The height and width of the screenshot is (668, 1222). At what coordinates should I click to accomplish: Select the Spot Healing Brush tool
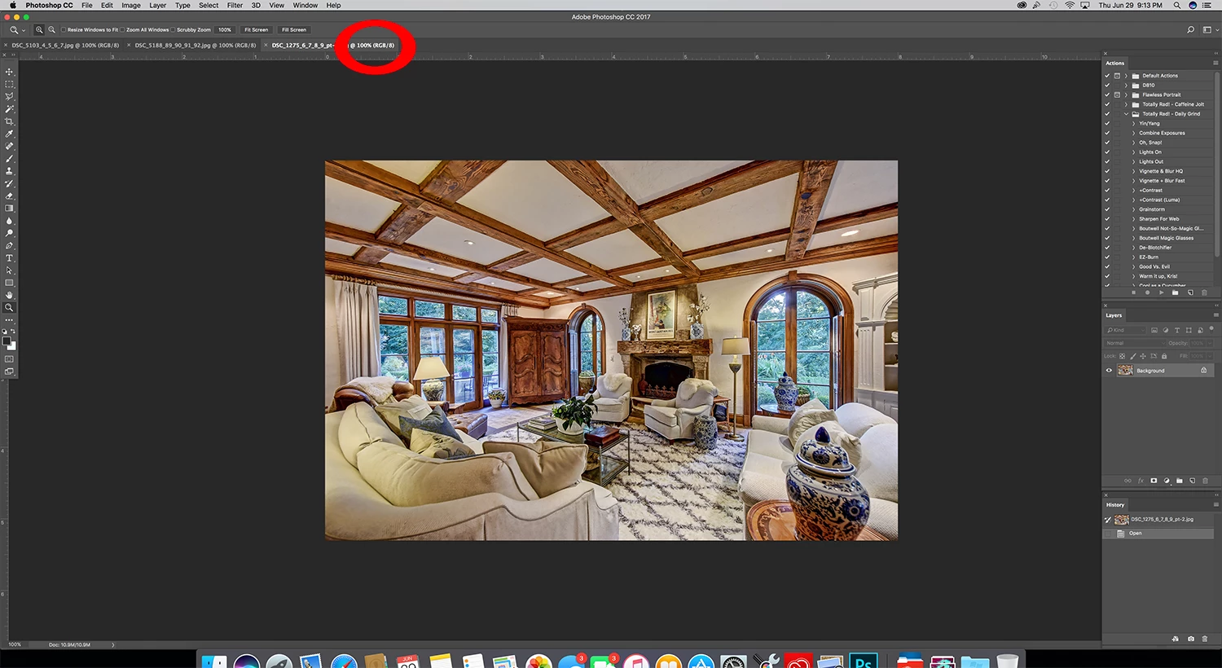[x=9, y=147]
